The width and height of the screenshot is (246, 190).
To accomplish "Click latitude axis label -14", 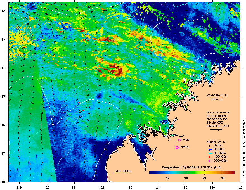I will 3,68.
